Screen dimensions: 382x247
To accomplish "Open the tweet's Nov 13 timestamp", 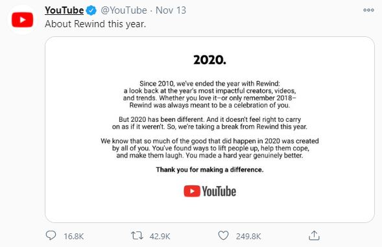I will (171, 10).
